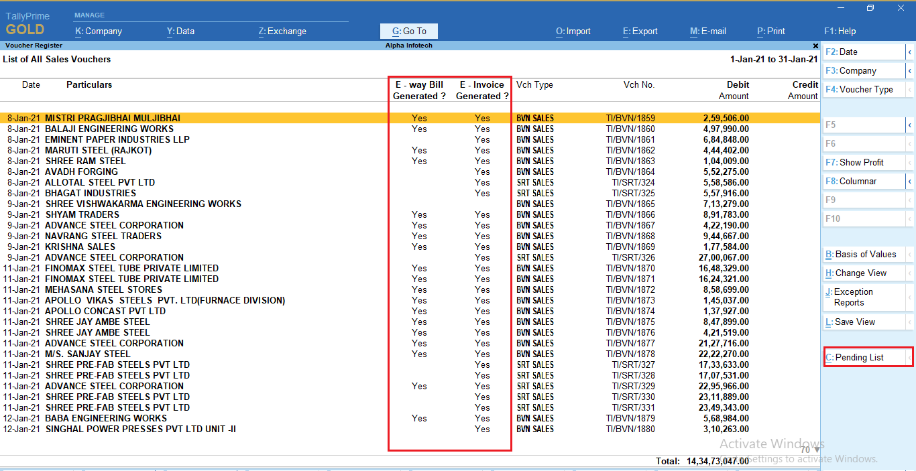
Task: Show Profit with the F7 option
Action: tap(860, 161)
